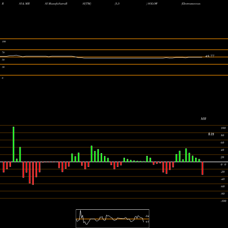The height and width of the screenshot is (228, 228).
Task: Click the MR axis label 40
Action: pyautogui.click(x=223, y=150)
